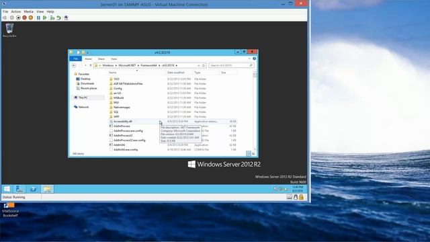Open the Media menu

coord(28,11)
